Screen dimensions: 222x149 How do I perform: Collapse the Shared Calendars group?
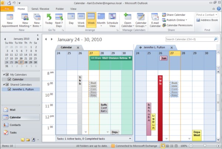pyautogui.click(x=4, y=84)
